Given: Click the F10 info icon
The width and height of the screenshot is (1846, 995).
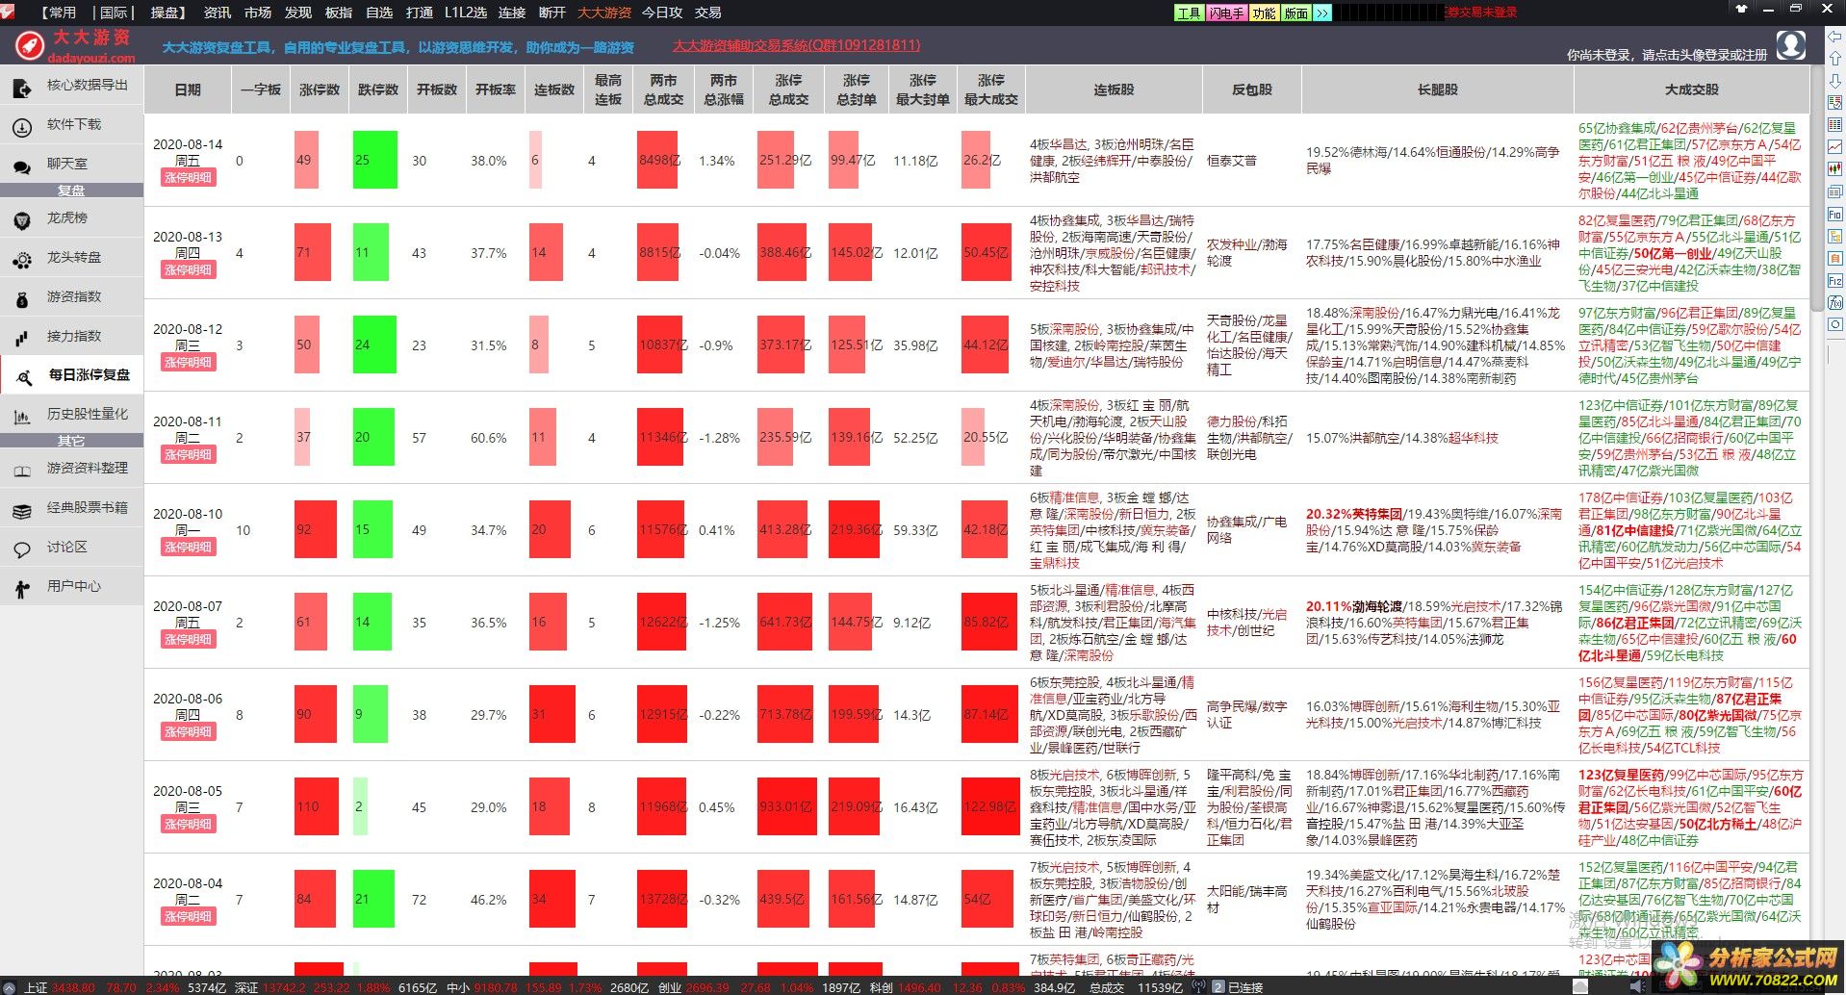Looking at the screenshot, I should (x=1834, y=214).
